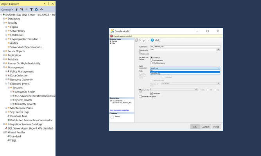Open the Activity Monitor icon in toolbar
Image resolution: width=261 pixels, height=156 pixels.
[41, 9]
